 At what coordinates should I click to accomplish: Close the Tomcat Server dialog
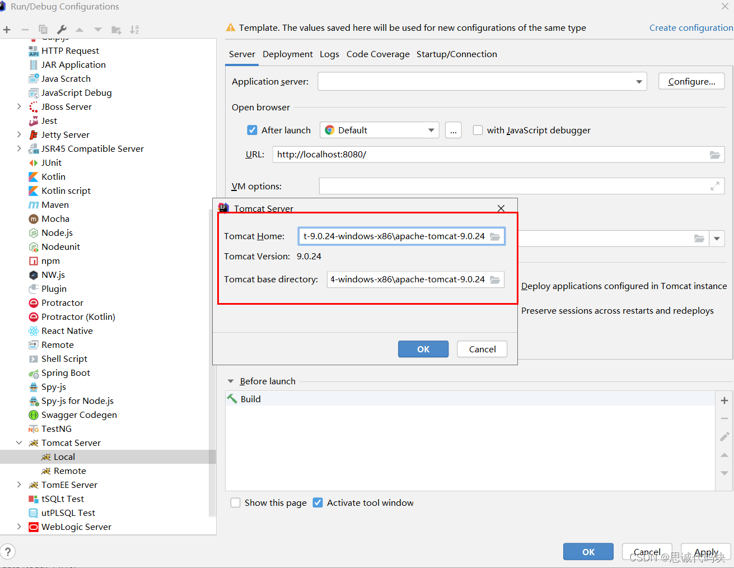(501, 208)
